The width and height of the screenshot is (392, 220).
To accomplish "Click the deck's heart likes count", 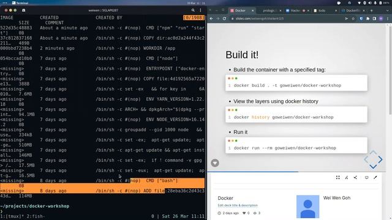I will point(246,213).
